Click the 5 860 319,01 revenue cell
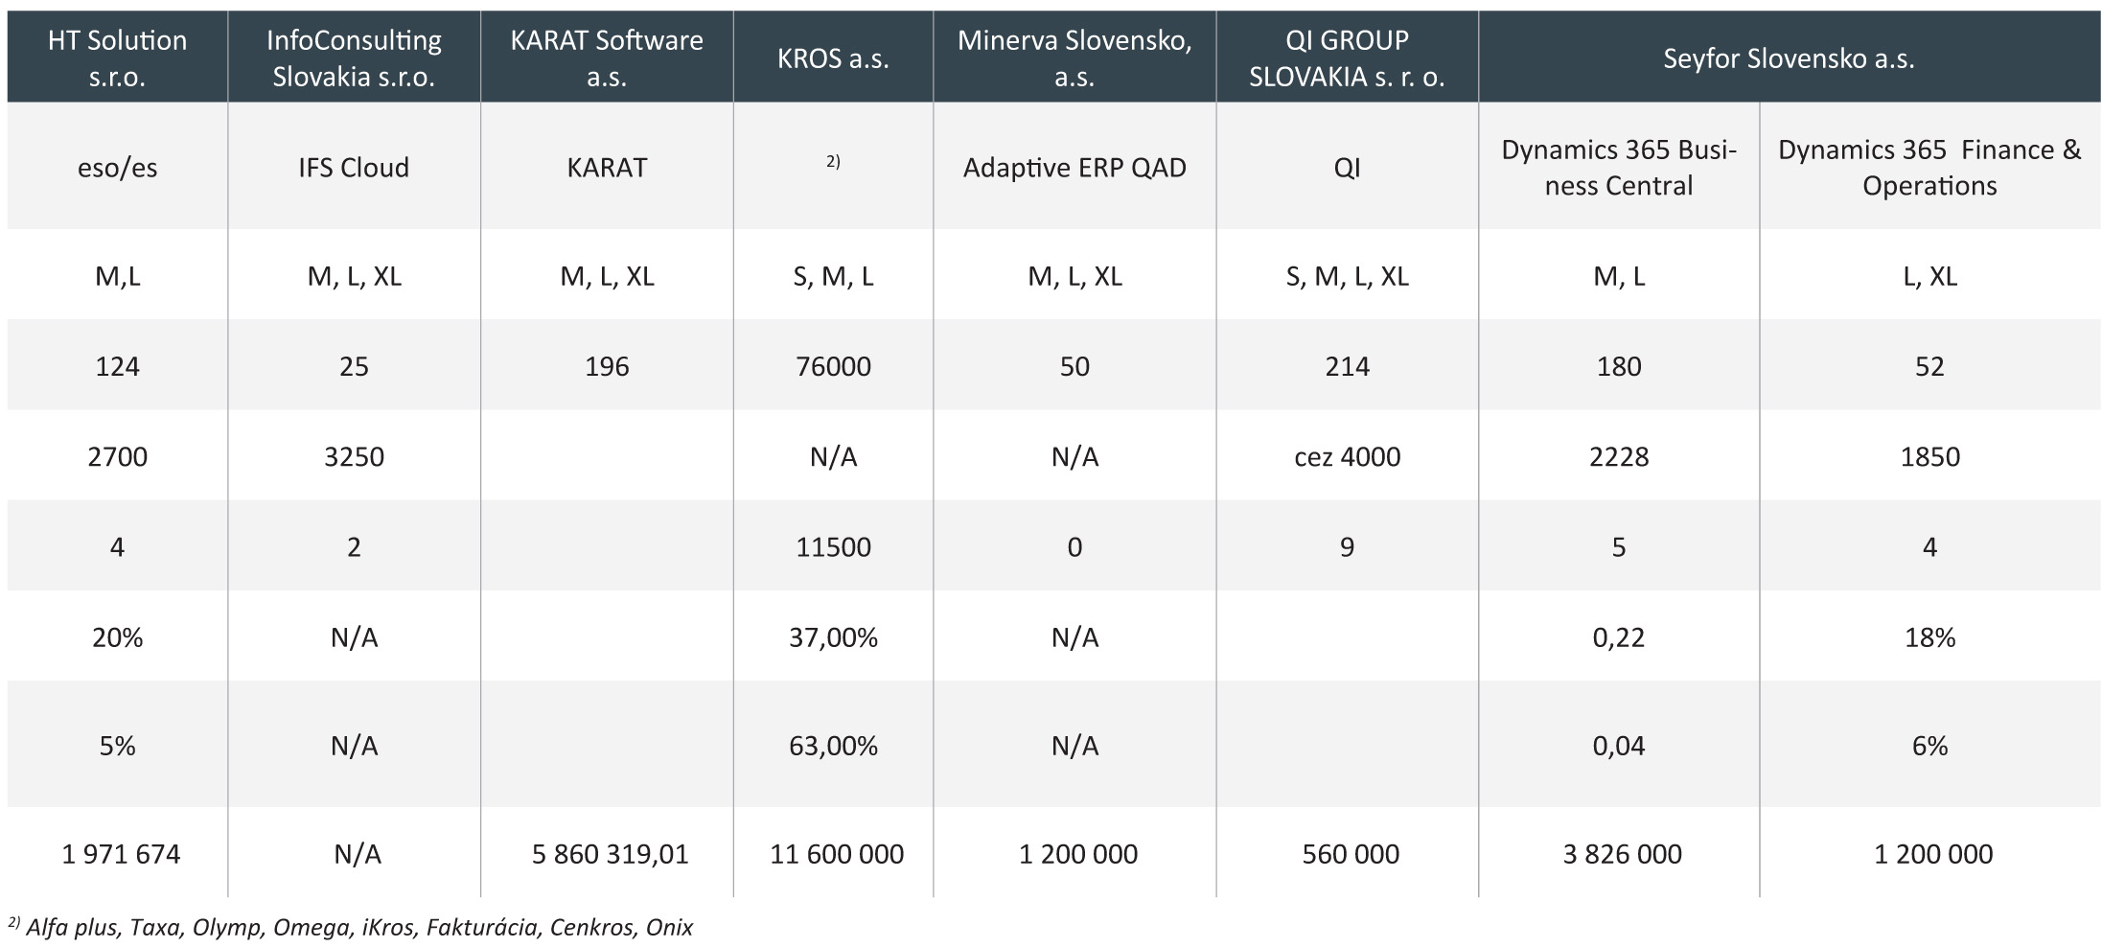The width and height of the screenshot is (2125, 947). click(611, 854)
